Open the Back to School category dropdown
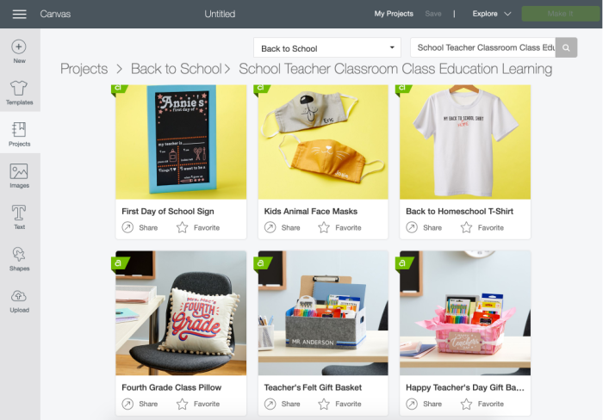 327,48
